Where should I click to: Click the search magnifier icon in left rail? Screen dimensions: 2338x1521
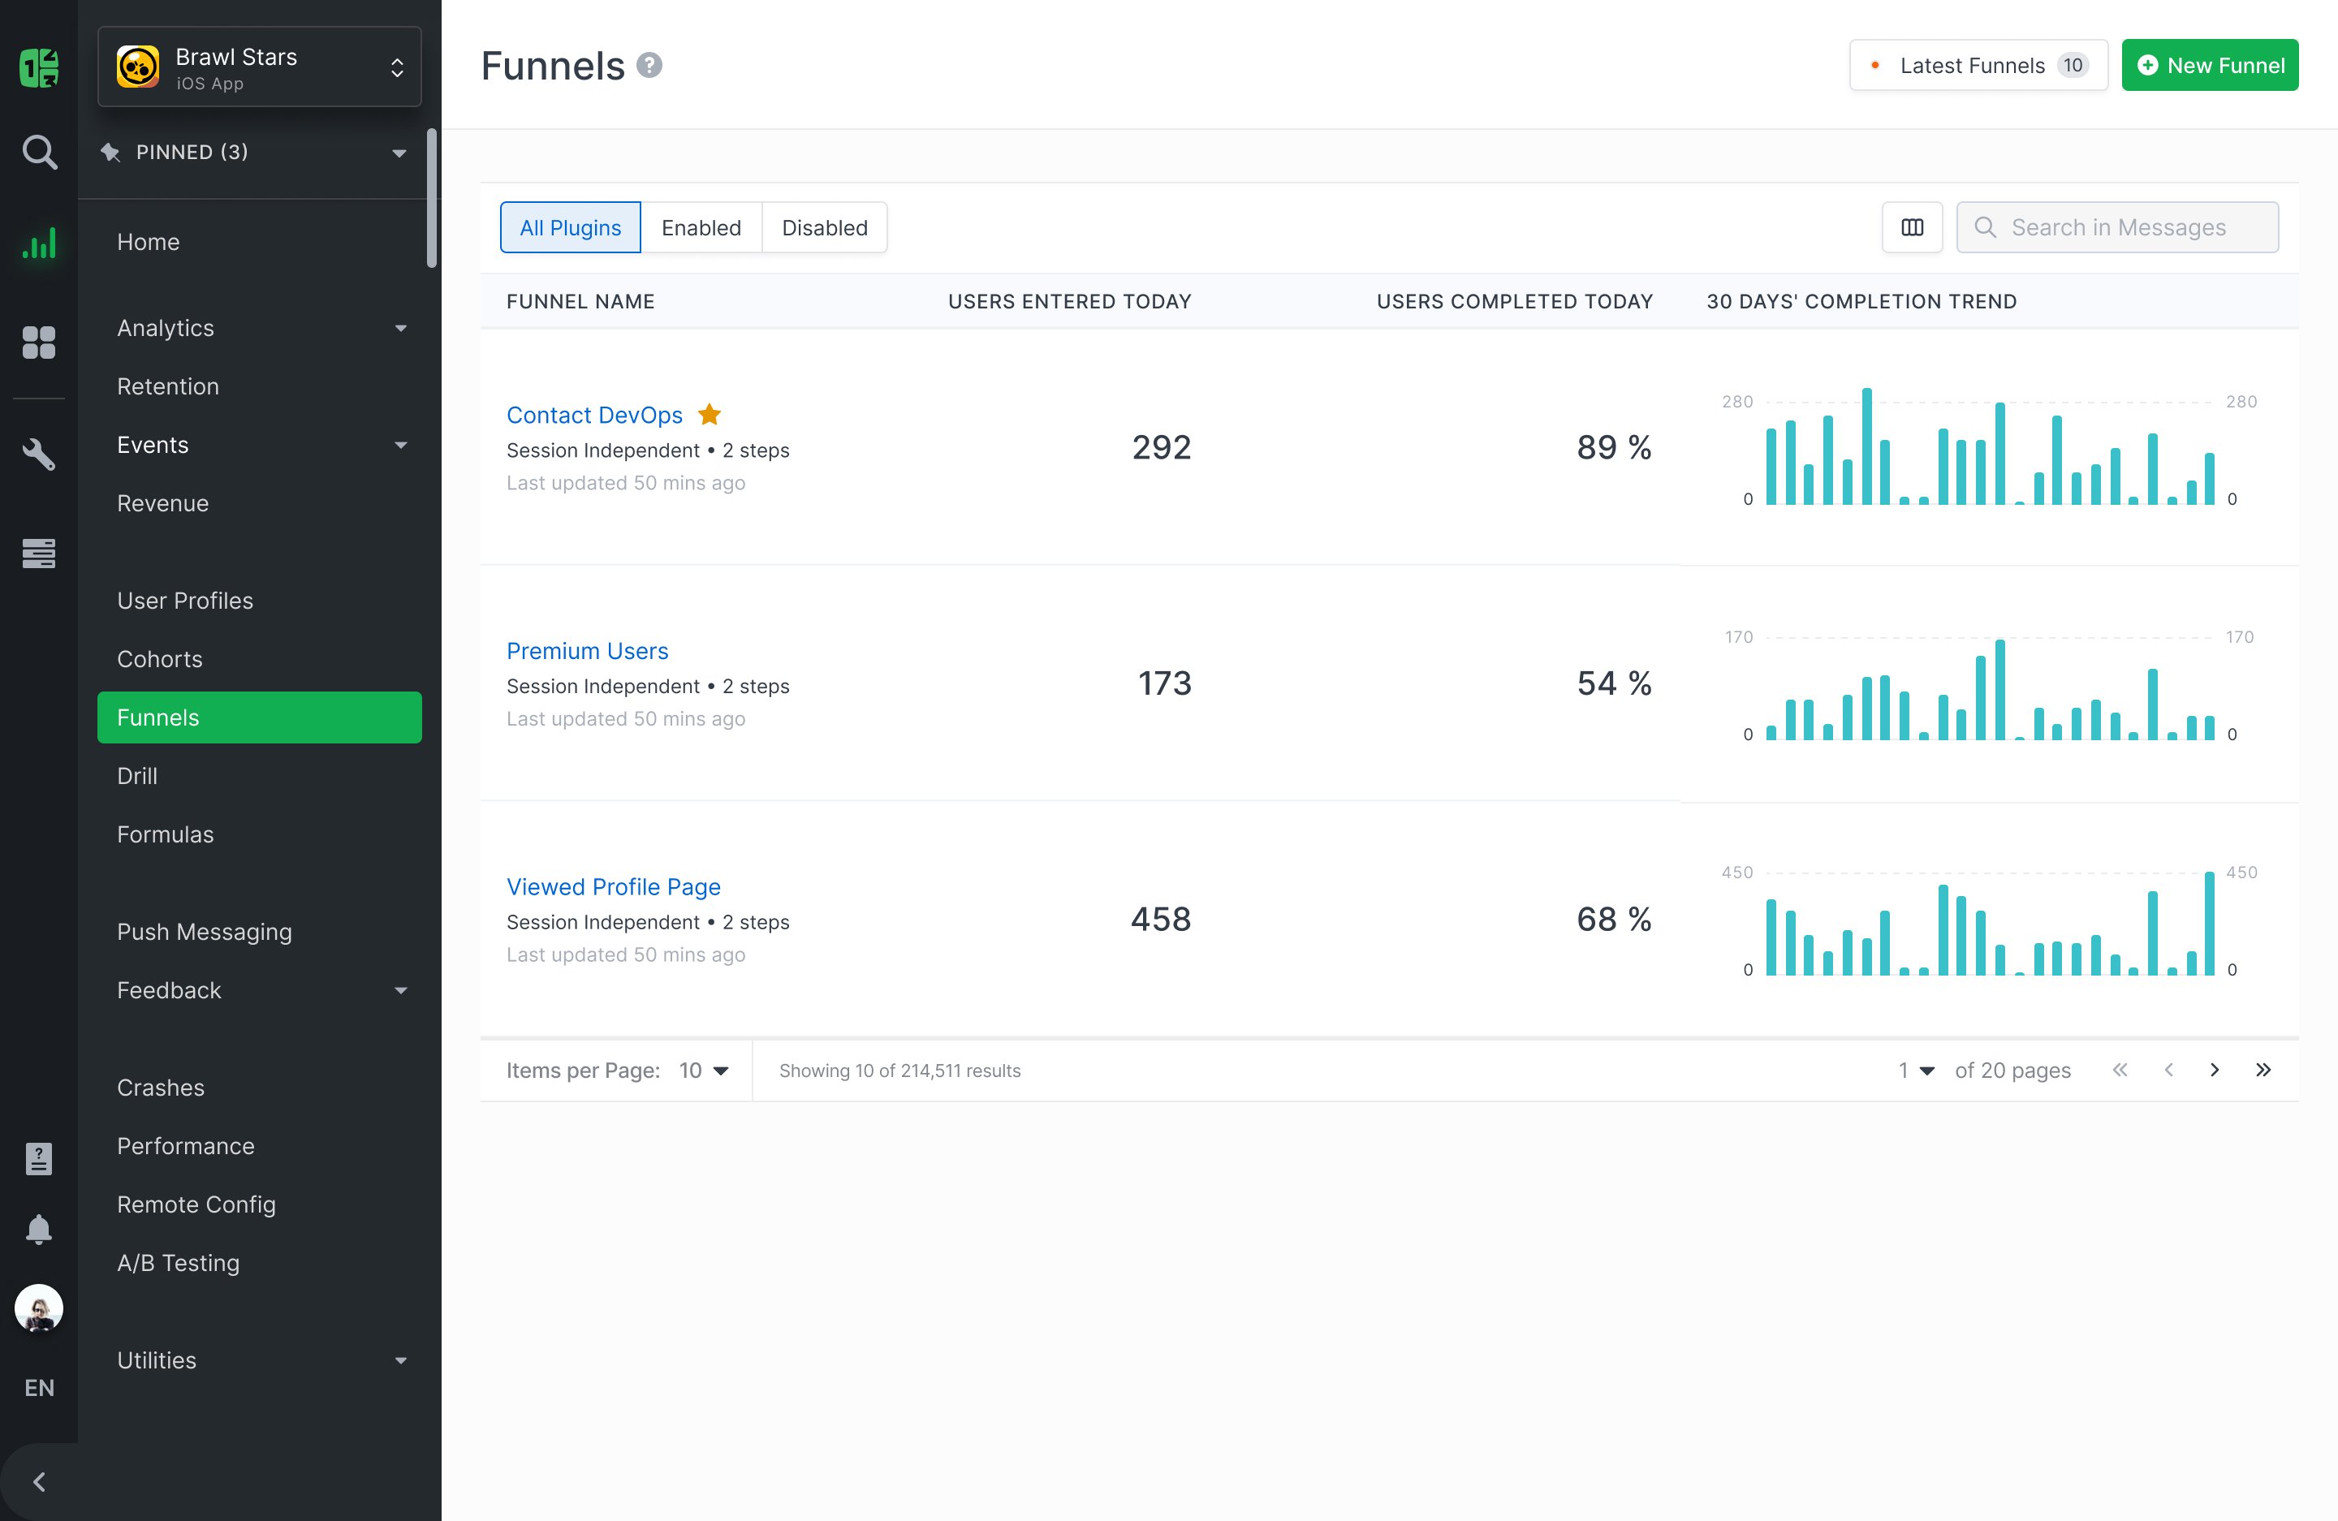39,153
